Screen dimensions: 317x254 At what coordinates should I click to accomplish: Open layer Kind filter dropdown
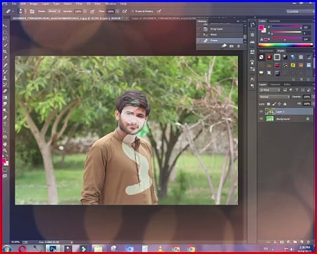point(270,90)
